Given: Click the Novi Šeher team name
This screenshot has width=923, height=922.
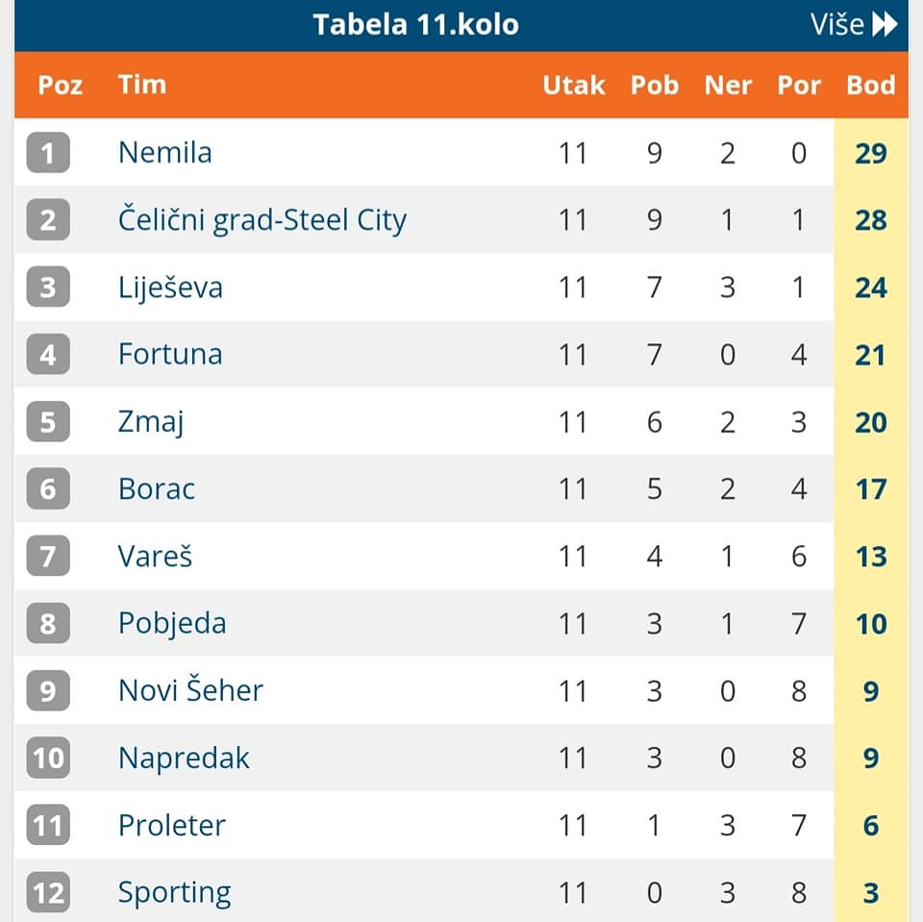Looking at the screenshot, I should click(x=190, y=691).
